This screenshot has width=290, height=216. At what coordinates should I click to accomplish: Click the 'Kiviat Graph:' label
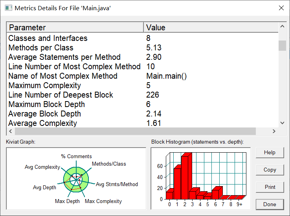pyautogui.click(x=20, y=142)
